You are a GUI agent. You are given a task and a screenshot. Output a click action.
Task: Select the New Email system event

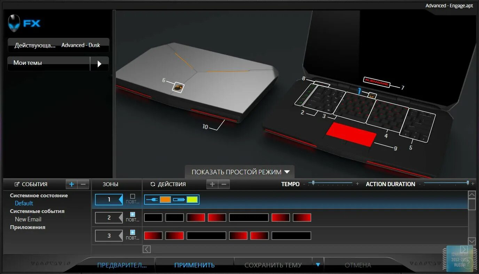[28, 219]
